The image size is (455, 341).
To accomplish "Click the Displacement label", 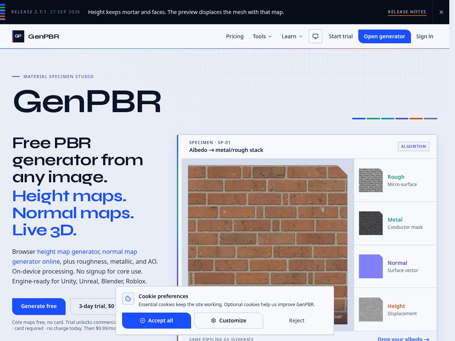I will click(402, 314).
